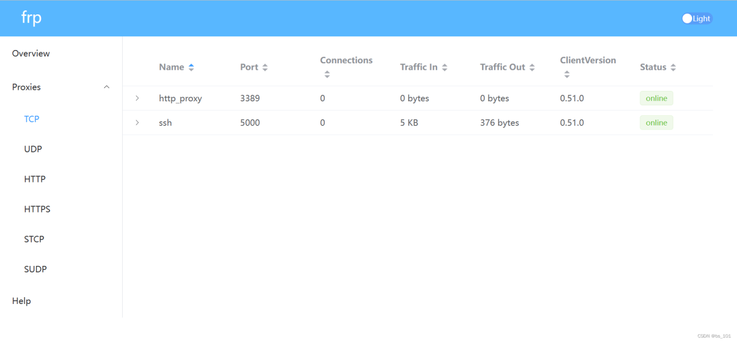Expand the http_proxy row details
The width and height of the screenshot is (737, 342).
(x=137, y=98)
